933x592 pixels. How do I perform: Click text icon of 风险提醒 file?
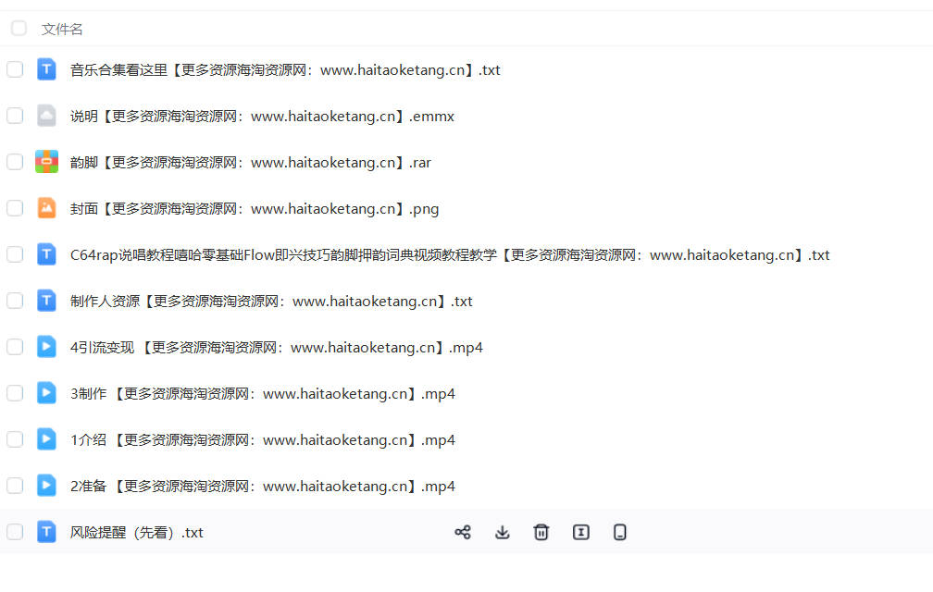coord(46,532)
